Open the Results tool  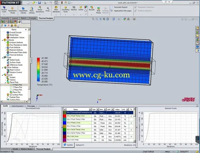pyautogui.click(x=92, y=8)
